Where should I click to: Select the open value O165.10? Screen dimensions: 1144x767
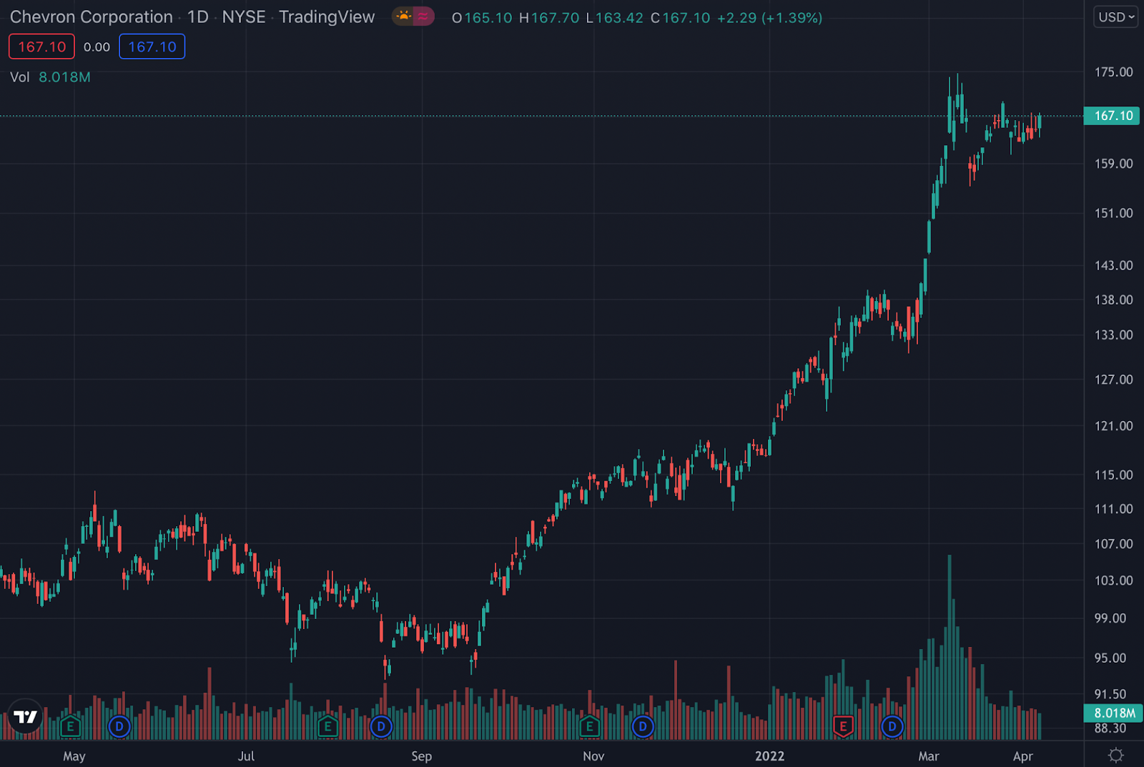[x=482, y=18]
